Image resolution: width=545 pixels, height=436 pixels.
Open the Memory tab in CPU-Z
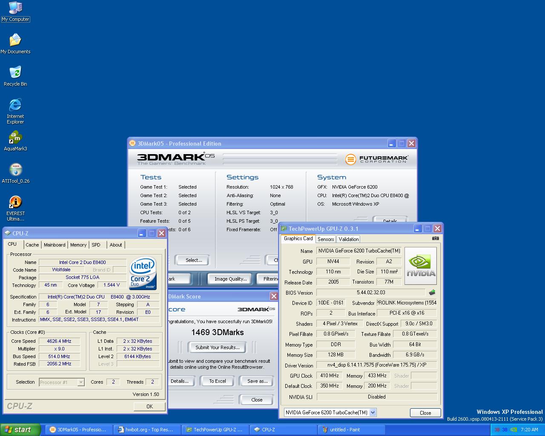tap(78, 245)
